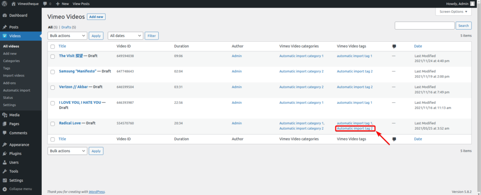Open Import videos submenu item
The height and width of the screenshot is (195, 481).
pyautogui.click(x=14, y=76)
